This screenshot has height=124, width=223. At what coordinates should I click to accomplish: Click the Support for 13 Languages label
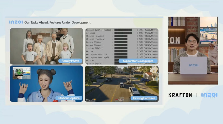(138, 61)
